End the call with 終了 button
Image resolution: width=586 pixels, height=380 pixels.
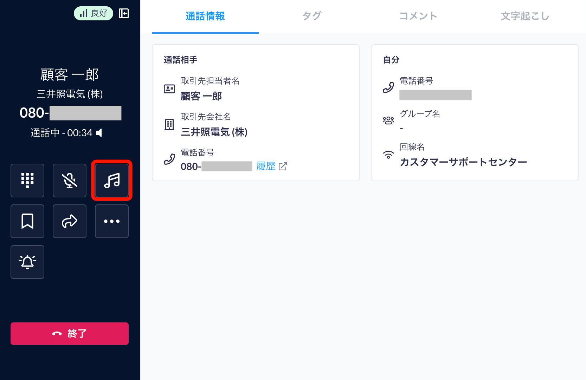pyautogui.click(x=70, y=334)
